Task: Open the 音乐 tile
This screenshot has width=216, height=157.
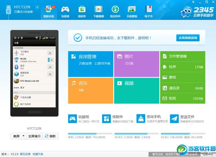Action: coord(91,91)
